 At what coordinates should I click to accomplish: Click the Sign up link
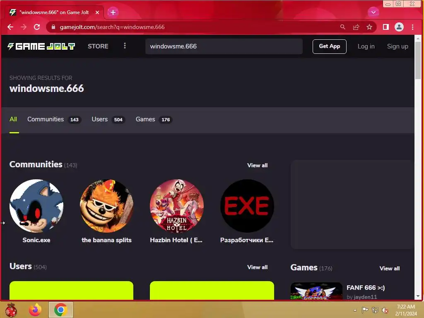pos(397,46)
